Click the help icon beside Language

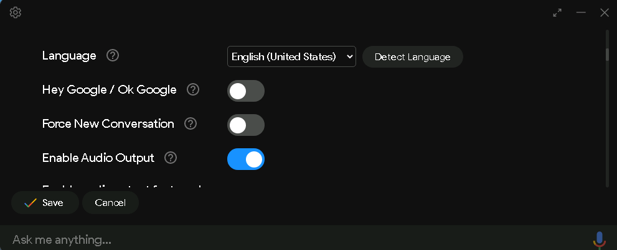click(113, 56)
